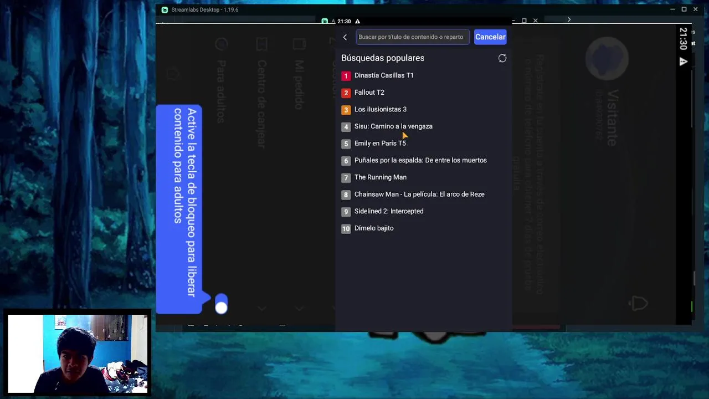709x399 pixels.
Task: Maximize the inner mirrored phone window
Action: click(x=524, y=21)
